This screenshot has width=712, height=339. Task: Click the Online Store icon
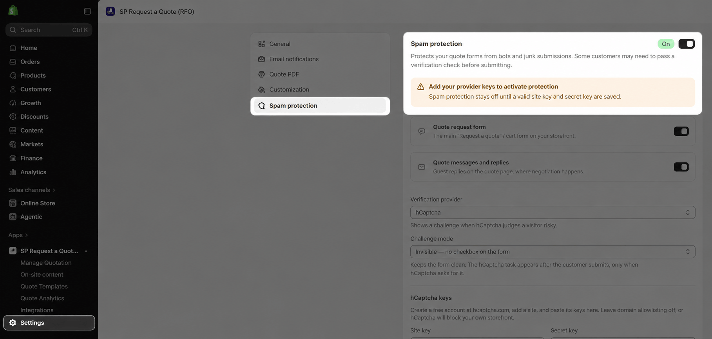click(x=13, y=203)
